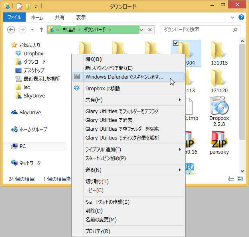Click the New Folder quick access icon
The image size is (249, 237).
click(x=28, y=6)
